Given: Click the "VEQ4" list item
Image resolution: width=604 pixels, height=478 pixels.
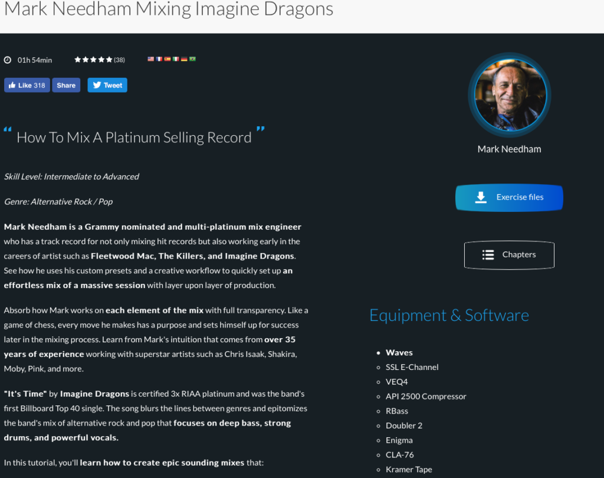Looking at the screenshot, I should 397,382.
